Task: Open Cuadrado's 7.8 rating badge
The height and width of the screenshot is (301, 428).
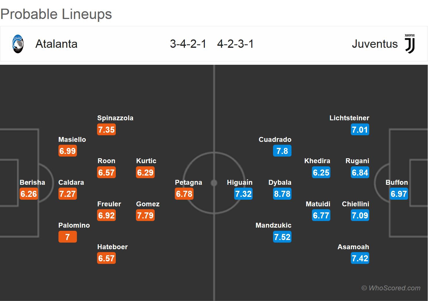Action: [x=282, y=151]
